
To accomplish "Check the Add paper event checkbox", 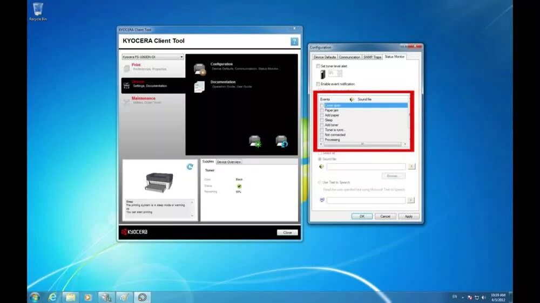I will point(322,115).
